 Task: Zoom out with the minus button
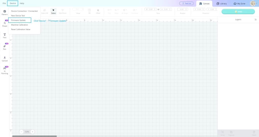point(21,132)
